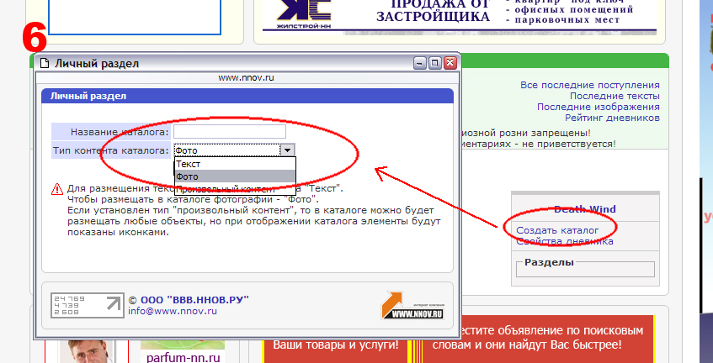
Task: Select 'Произвольный контент' in the content type list
Action: coord(235,188)
